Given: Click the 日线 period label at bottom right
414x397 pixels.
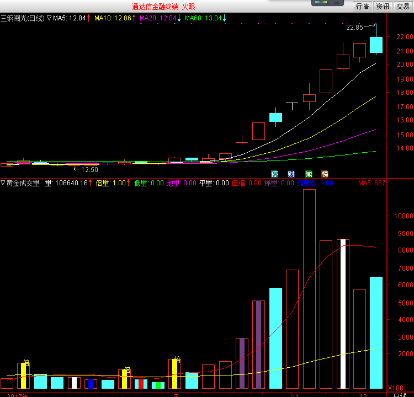Looking at the screenshot, I should click(x=400, y=395).
